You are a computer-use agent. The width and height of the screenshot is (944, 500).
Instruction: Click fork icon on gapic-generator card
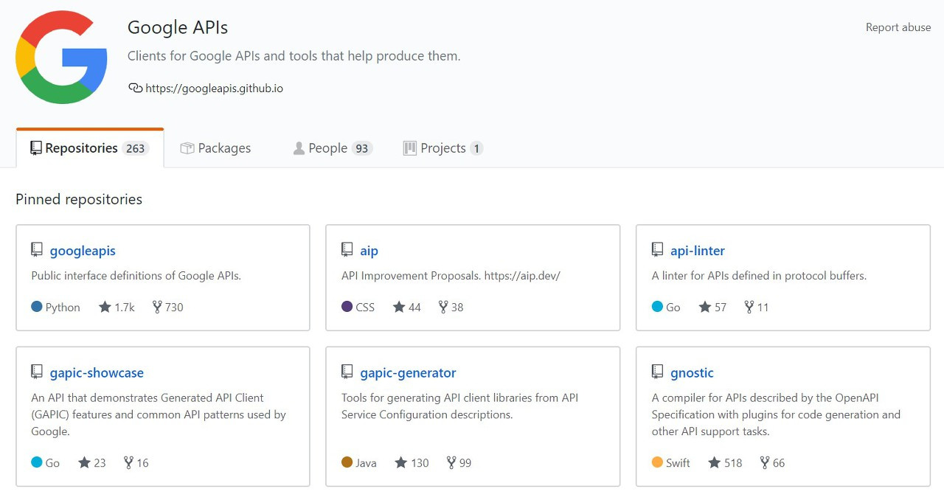pyautogui.click(x=451, y=462)
